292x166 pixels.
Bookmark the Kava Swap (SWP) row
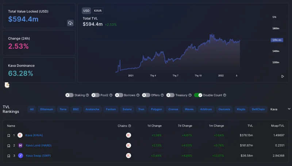[8, 156]
